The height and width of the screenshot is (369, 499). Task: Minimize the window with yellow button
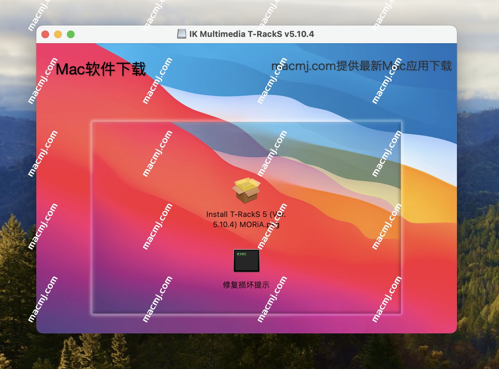tap(58, 34)
